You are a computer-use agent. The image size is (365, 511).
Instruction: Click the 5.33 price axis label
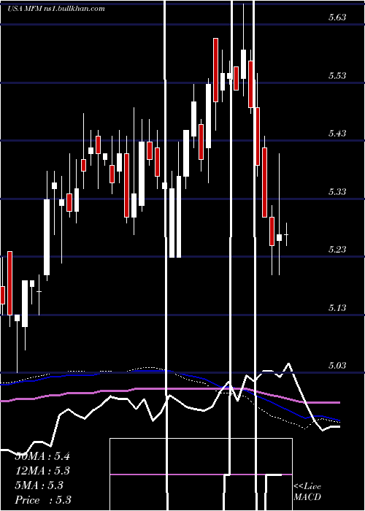pos(337,191)
